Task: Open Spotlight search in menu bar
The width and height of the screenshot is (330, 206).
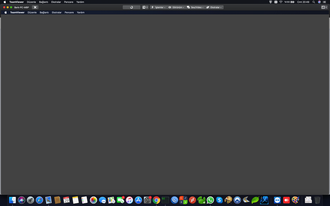Action: (314, 2)
